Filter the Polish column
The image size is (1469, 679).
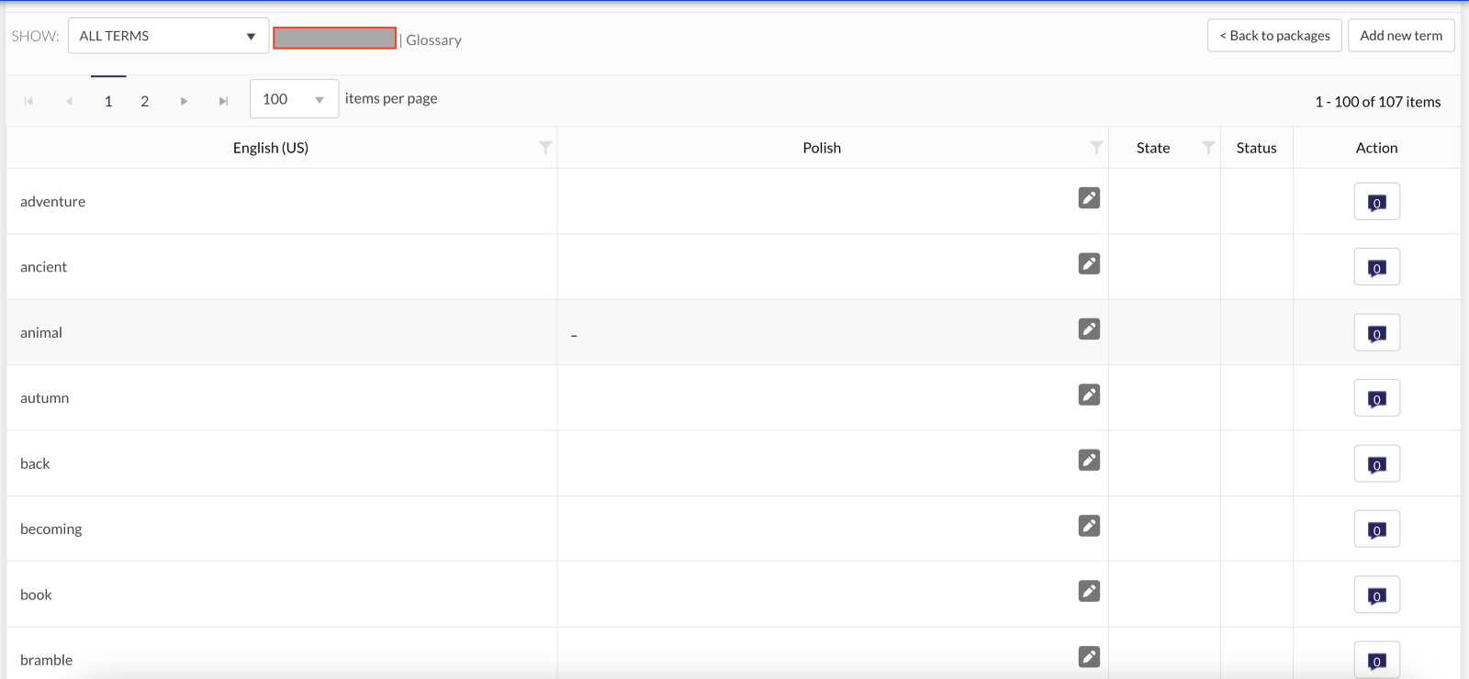pos(1096,148)
